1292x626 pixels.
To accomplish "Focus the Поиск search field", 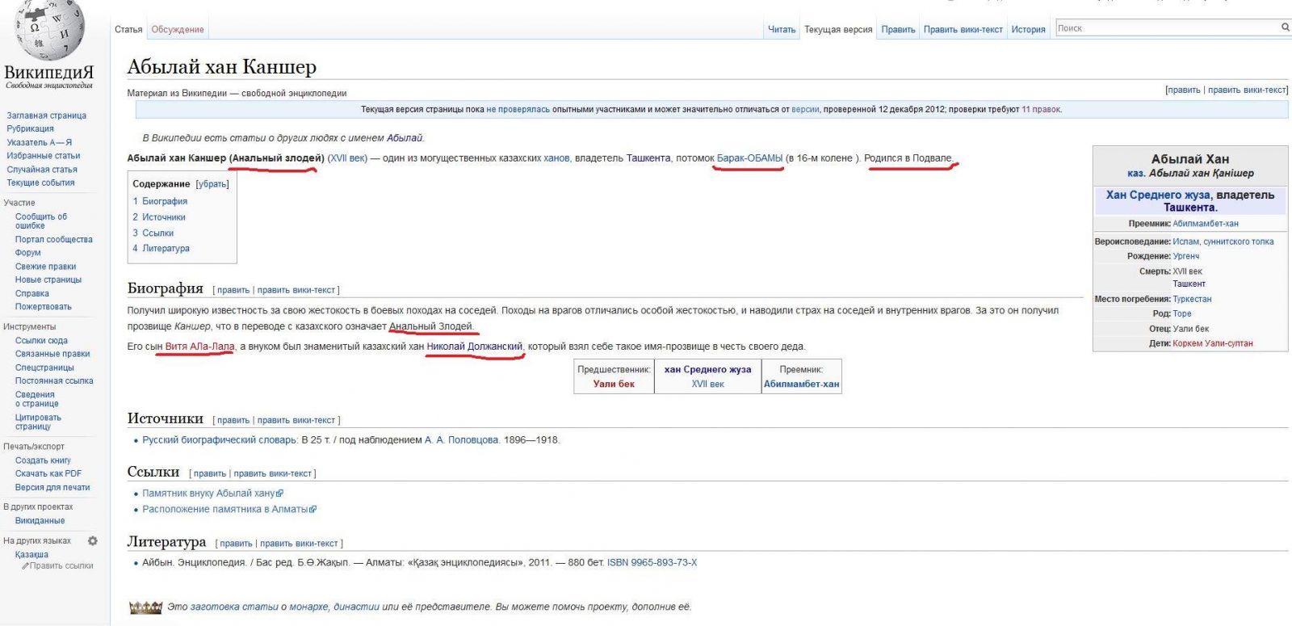I will pos(1167,28).
